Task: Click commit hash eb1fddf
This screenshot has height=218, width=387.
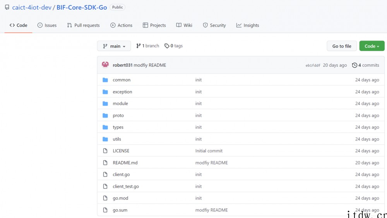Action: [x=313, y=66]
